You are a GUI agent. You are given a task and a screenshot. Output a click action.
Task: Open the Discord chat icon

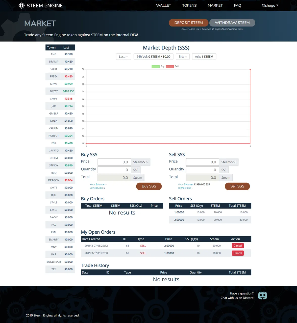point(262,295)
